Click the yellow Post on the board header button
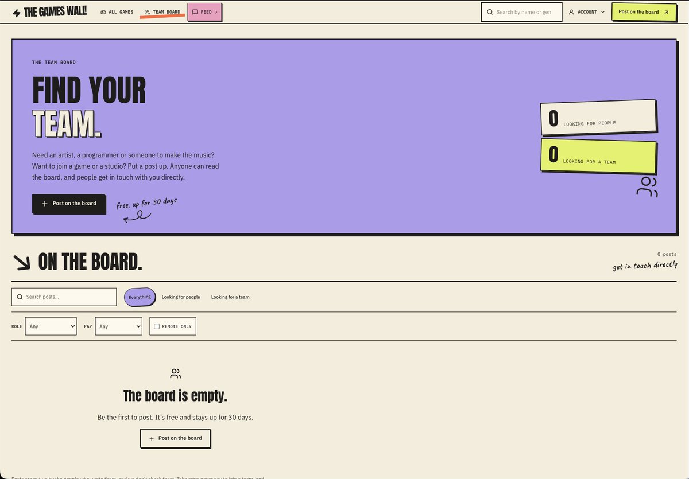The image size is (689, 479). pyautogui.click(x=644, y=12)
